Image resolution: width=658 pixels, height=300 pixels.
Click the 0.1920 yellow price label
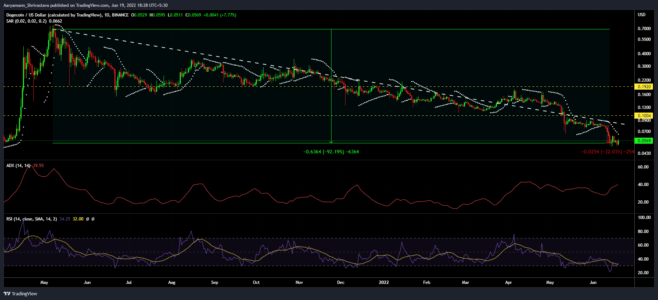point(644,87)
